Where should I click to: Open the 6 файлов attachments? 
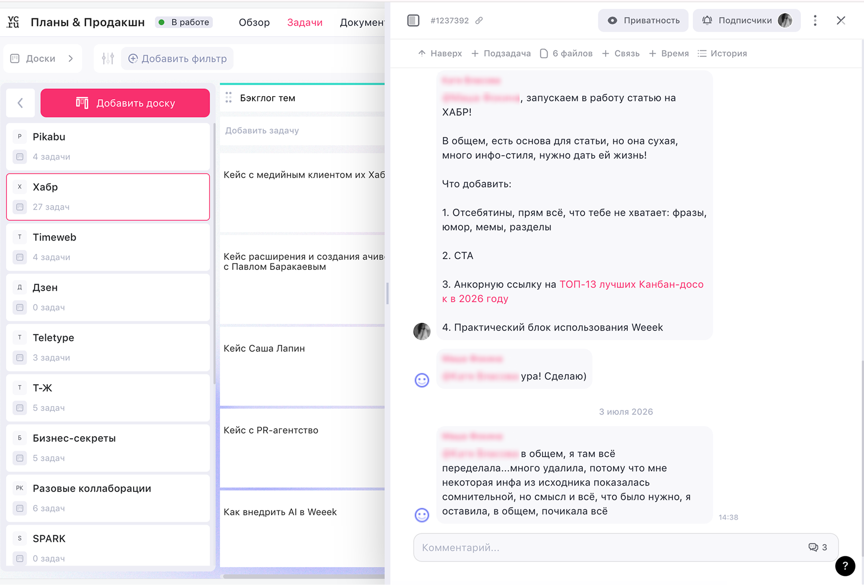coord(566,53)
